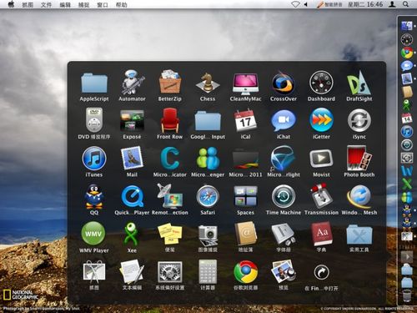Open Mail in the applications grid
Image resolution: width=417 pixels, height=313 pixels.
[132, 158]
